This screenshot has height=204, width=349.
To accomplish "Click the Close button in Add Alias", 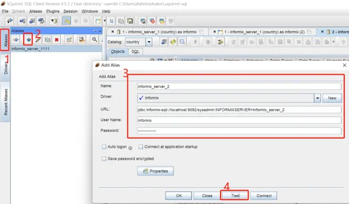I will coord(207,196).
